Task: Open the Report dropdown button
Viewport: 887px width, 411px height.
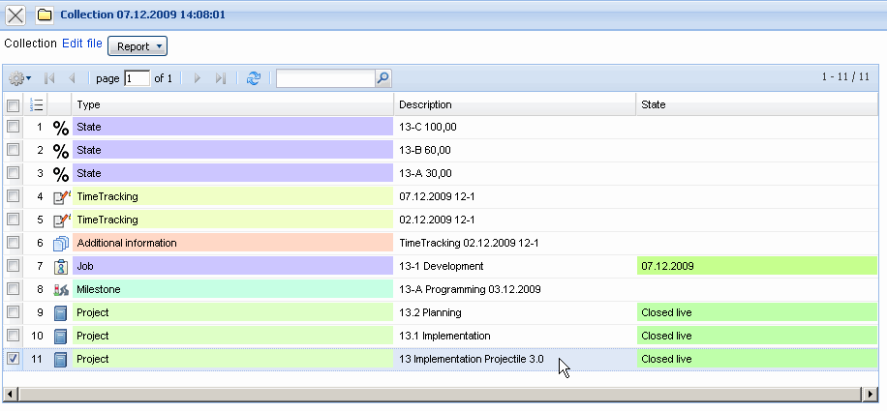Action: [138, 45]
